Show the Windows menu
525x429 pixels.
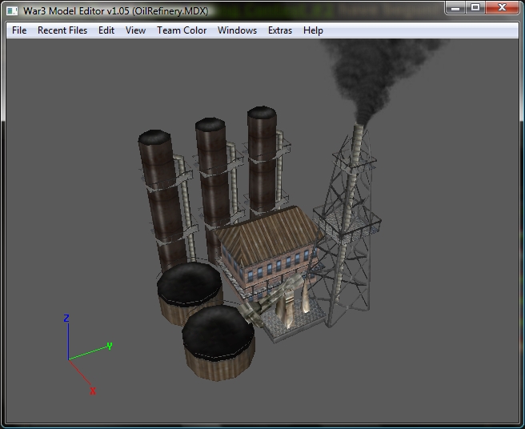[237, 30]
